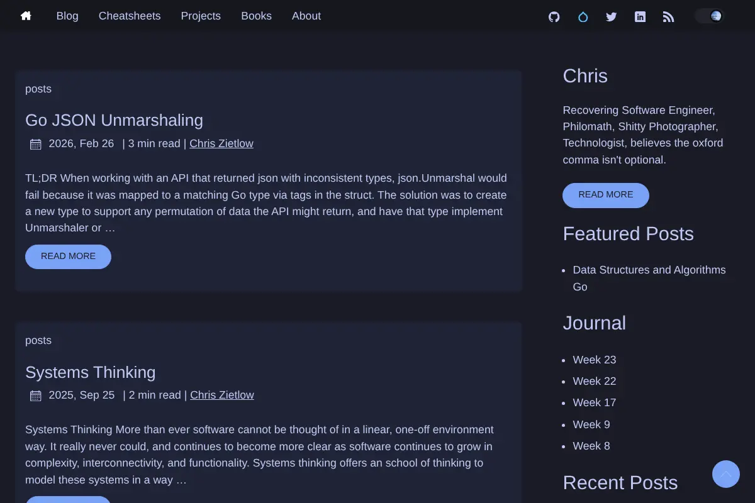The height and width of the screenshot is (503, 755).
Task: Click READ MORE under Go JSON Unmarshaling
Action: 68,257
